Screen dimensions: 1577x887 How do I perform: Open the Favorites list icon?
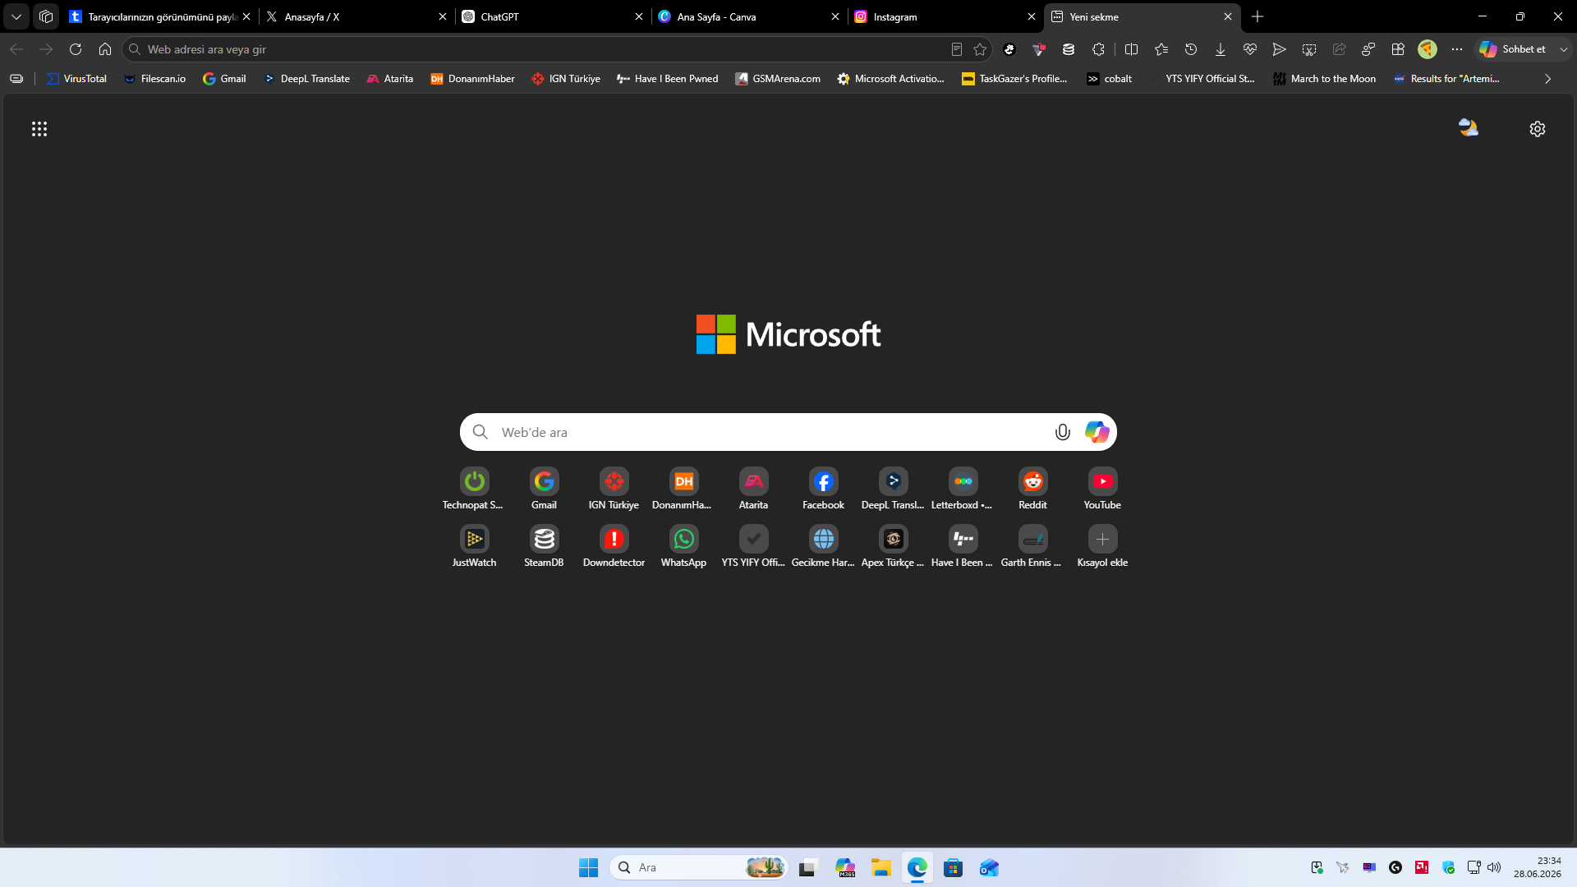tap(1161, 49)
